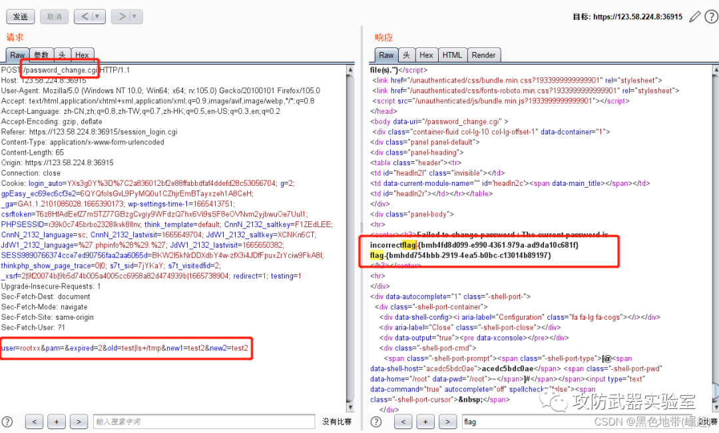Click the response search + options button
719x433 pixels.
[x=425, y=422]
